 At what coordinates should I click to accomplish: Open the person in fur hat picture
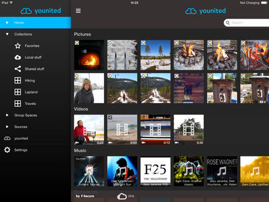point(89,88)
